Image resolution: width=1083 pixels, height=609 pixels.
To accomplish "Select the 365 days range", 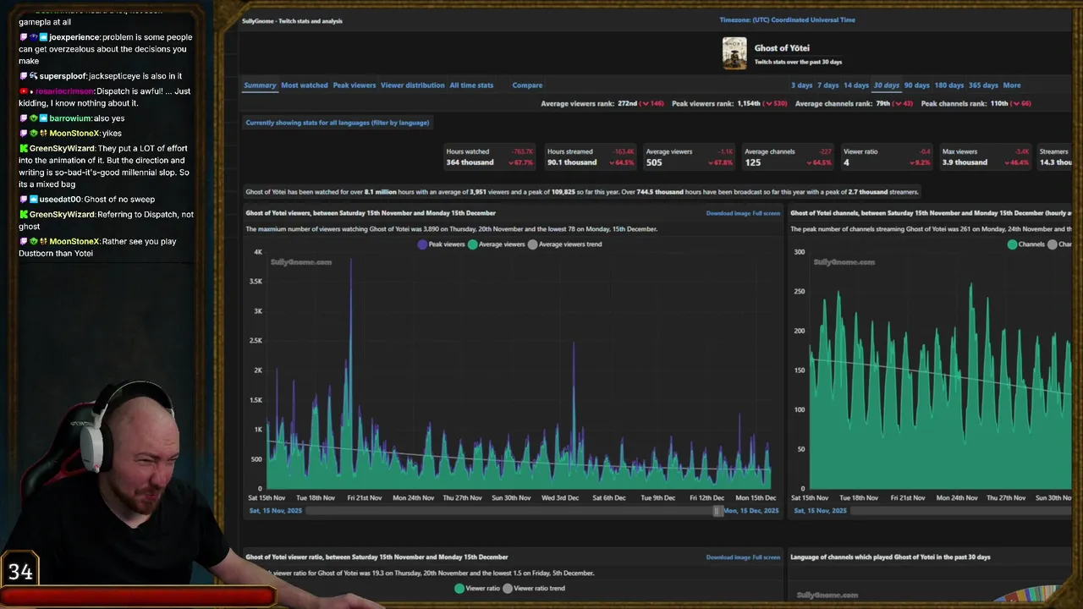I will point(983,85).
